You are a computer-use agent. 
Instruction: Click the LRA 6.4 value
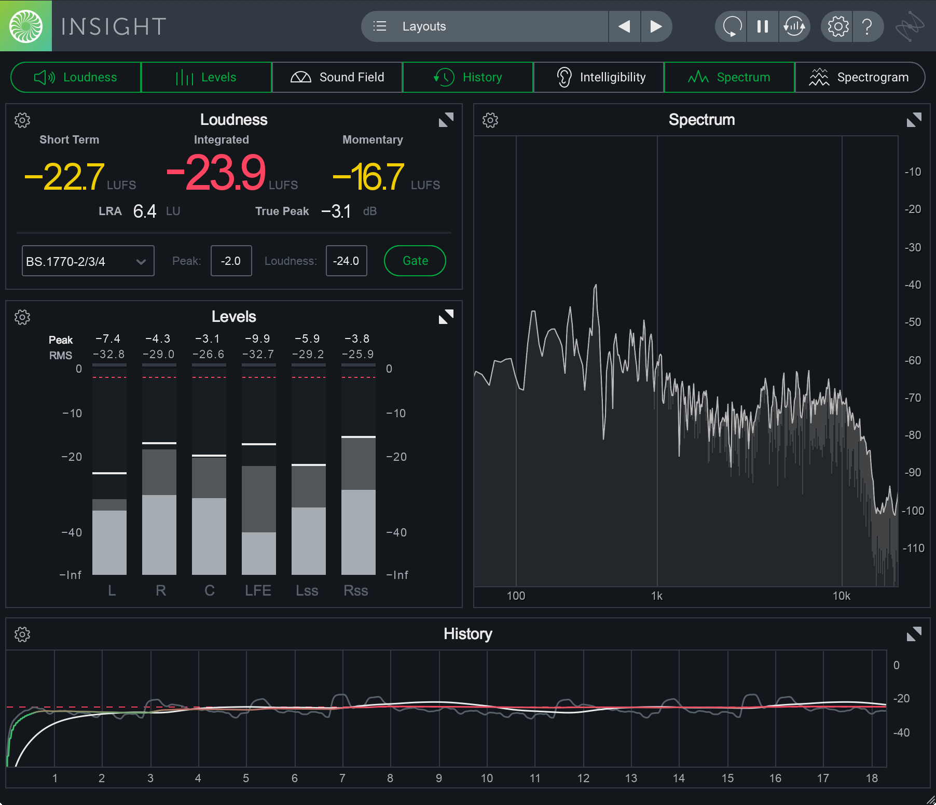coord(145,211)
